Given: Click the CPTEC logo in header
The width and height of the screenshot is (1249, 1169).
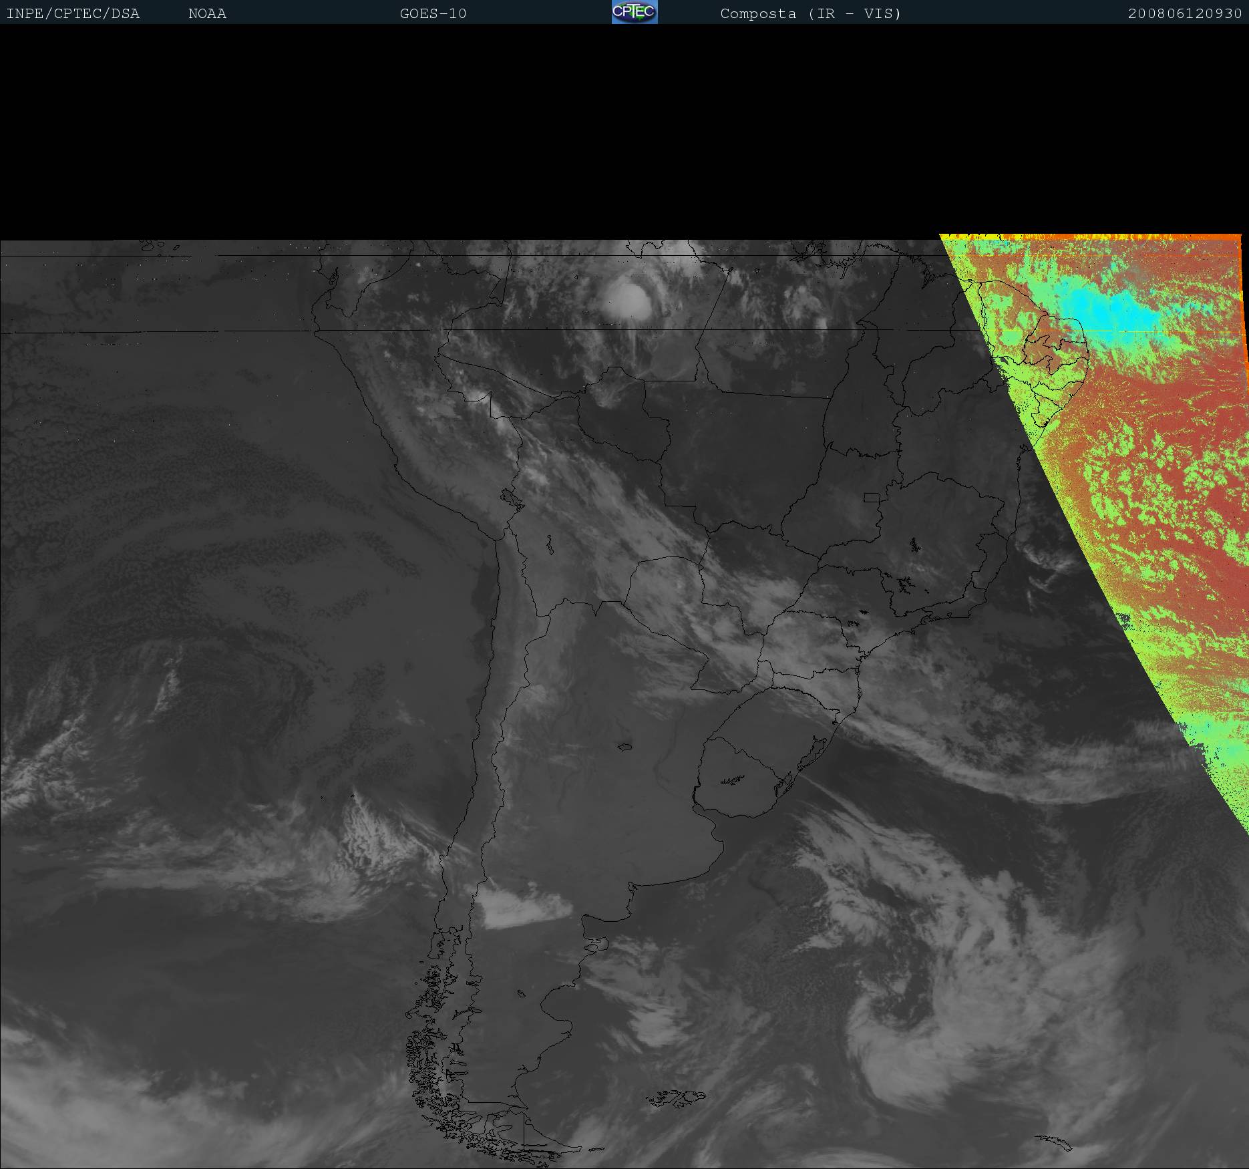Looking at the screenshot, I should tap(635, 12).
